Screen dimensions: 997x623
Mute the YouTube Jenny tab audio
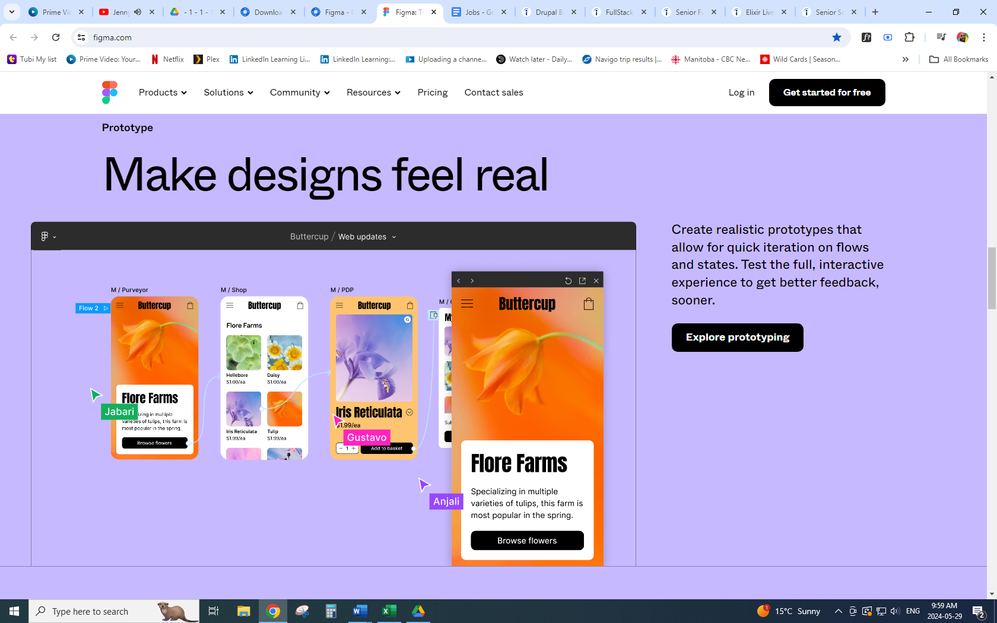[138, 12]
